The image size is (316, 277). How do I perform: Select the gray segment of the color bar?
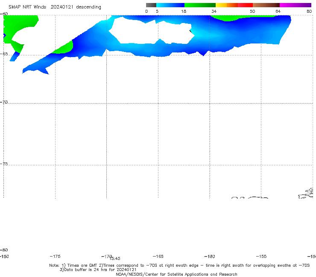pos(151,5)
